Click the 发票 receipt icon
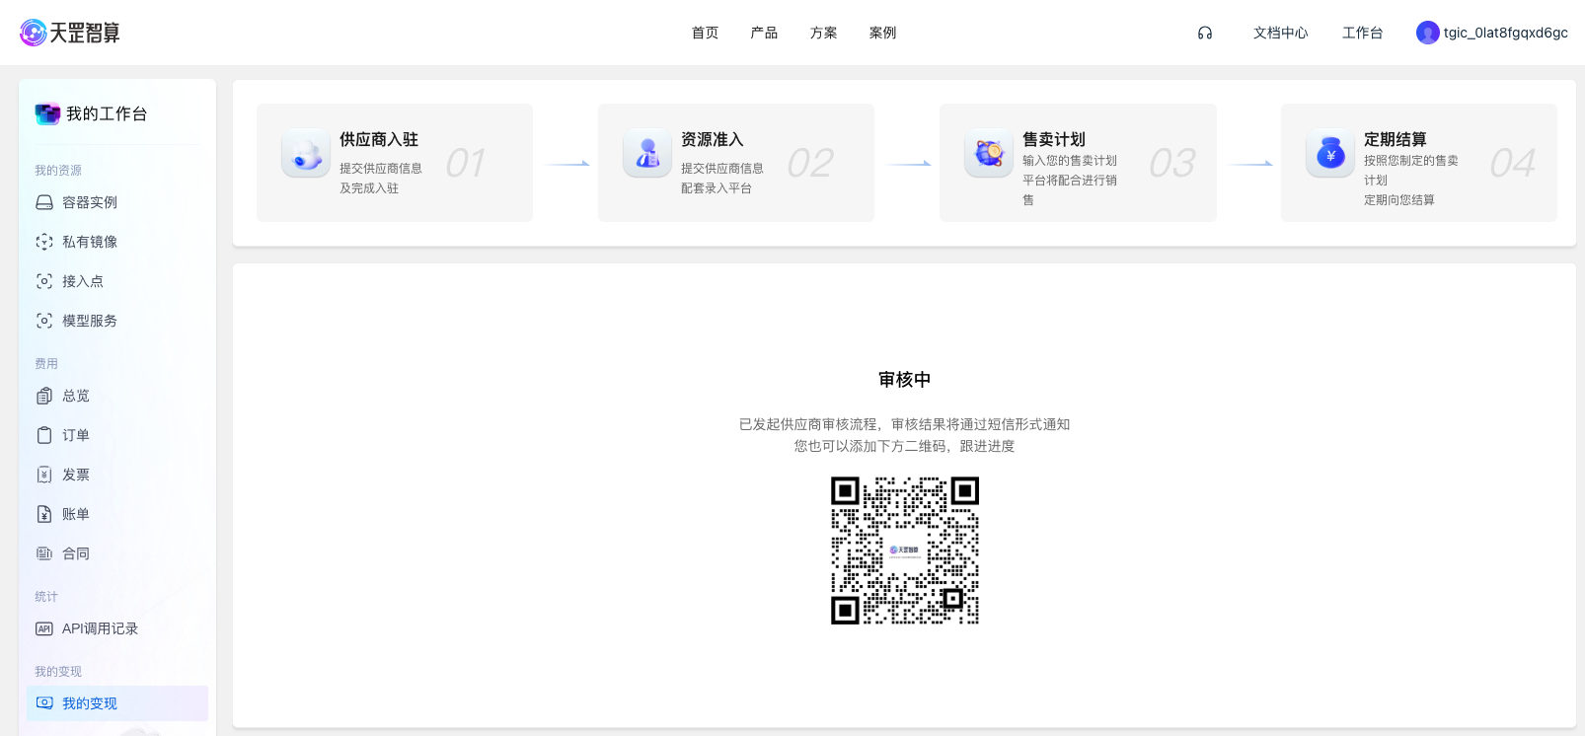Viewport: 1585px width, 736px height. (x=44, y=475)
